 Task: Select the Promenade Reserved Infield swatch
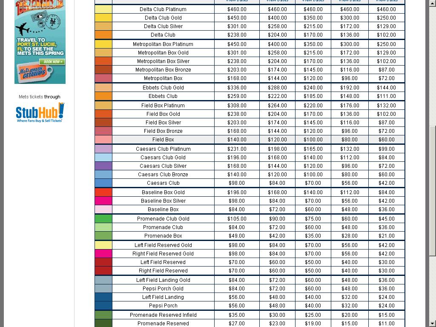pyautogui.click(x=103, y=315)
